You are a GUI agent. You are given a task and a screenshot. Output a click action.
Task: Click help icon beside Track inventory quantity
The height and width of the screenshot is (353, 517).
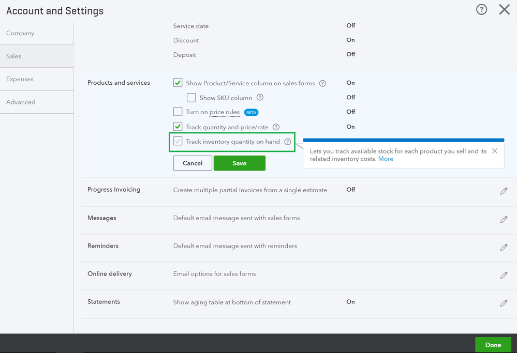coord(288,142)
